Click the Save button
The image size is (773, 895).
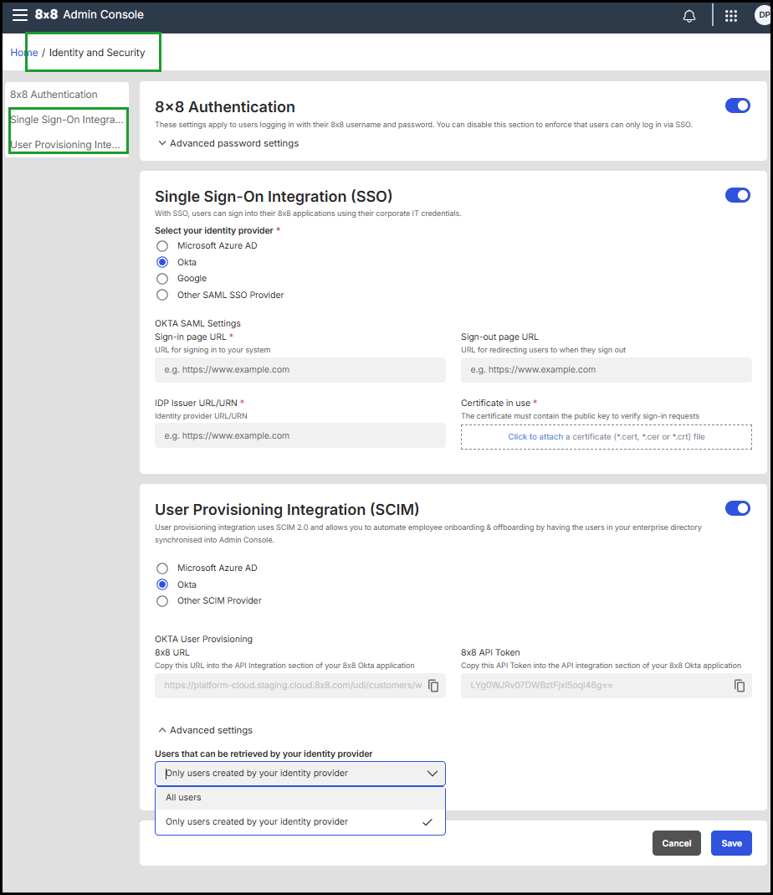[x=731, y=843]
